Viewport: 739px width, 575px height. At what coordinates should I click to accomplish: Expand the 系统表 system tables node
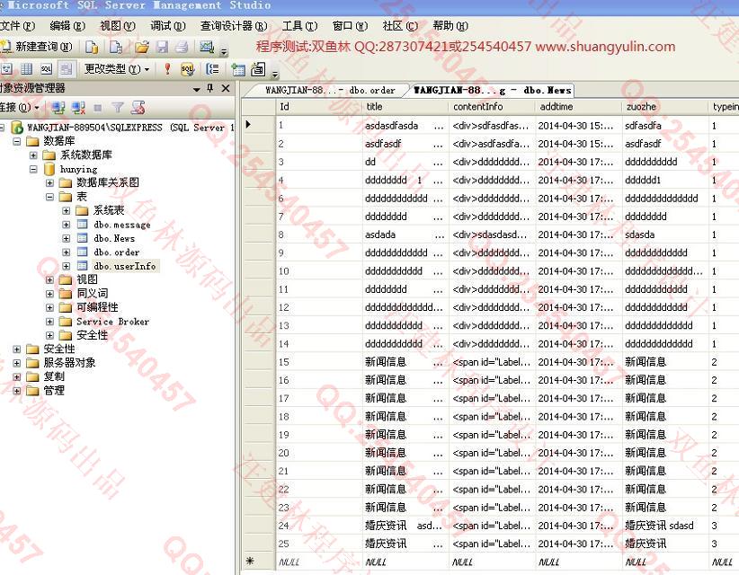(x=66, y=210)
